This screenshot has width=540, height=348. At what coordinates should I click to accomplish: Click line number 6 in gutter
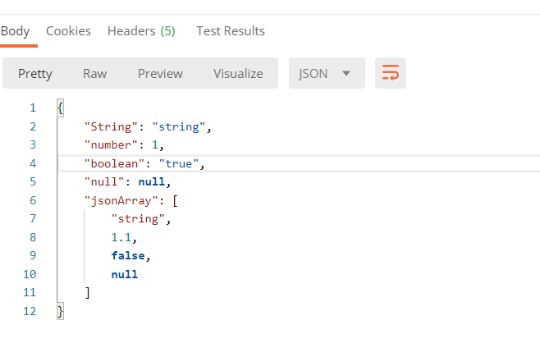pos(33,200)
